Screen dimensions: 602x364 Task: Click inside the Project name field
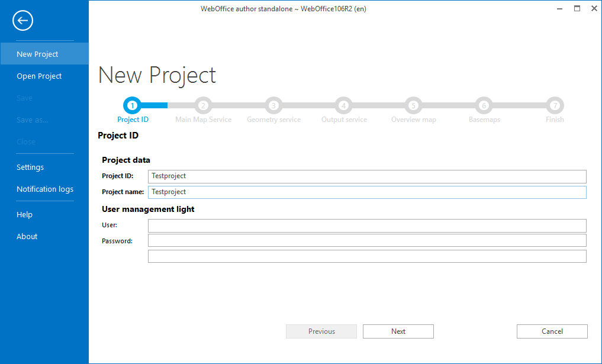pos(367,192)
